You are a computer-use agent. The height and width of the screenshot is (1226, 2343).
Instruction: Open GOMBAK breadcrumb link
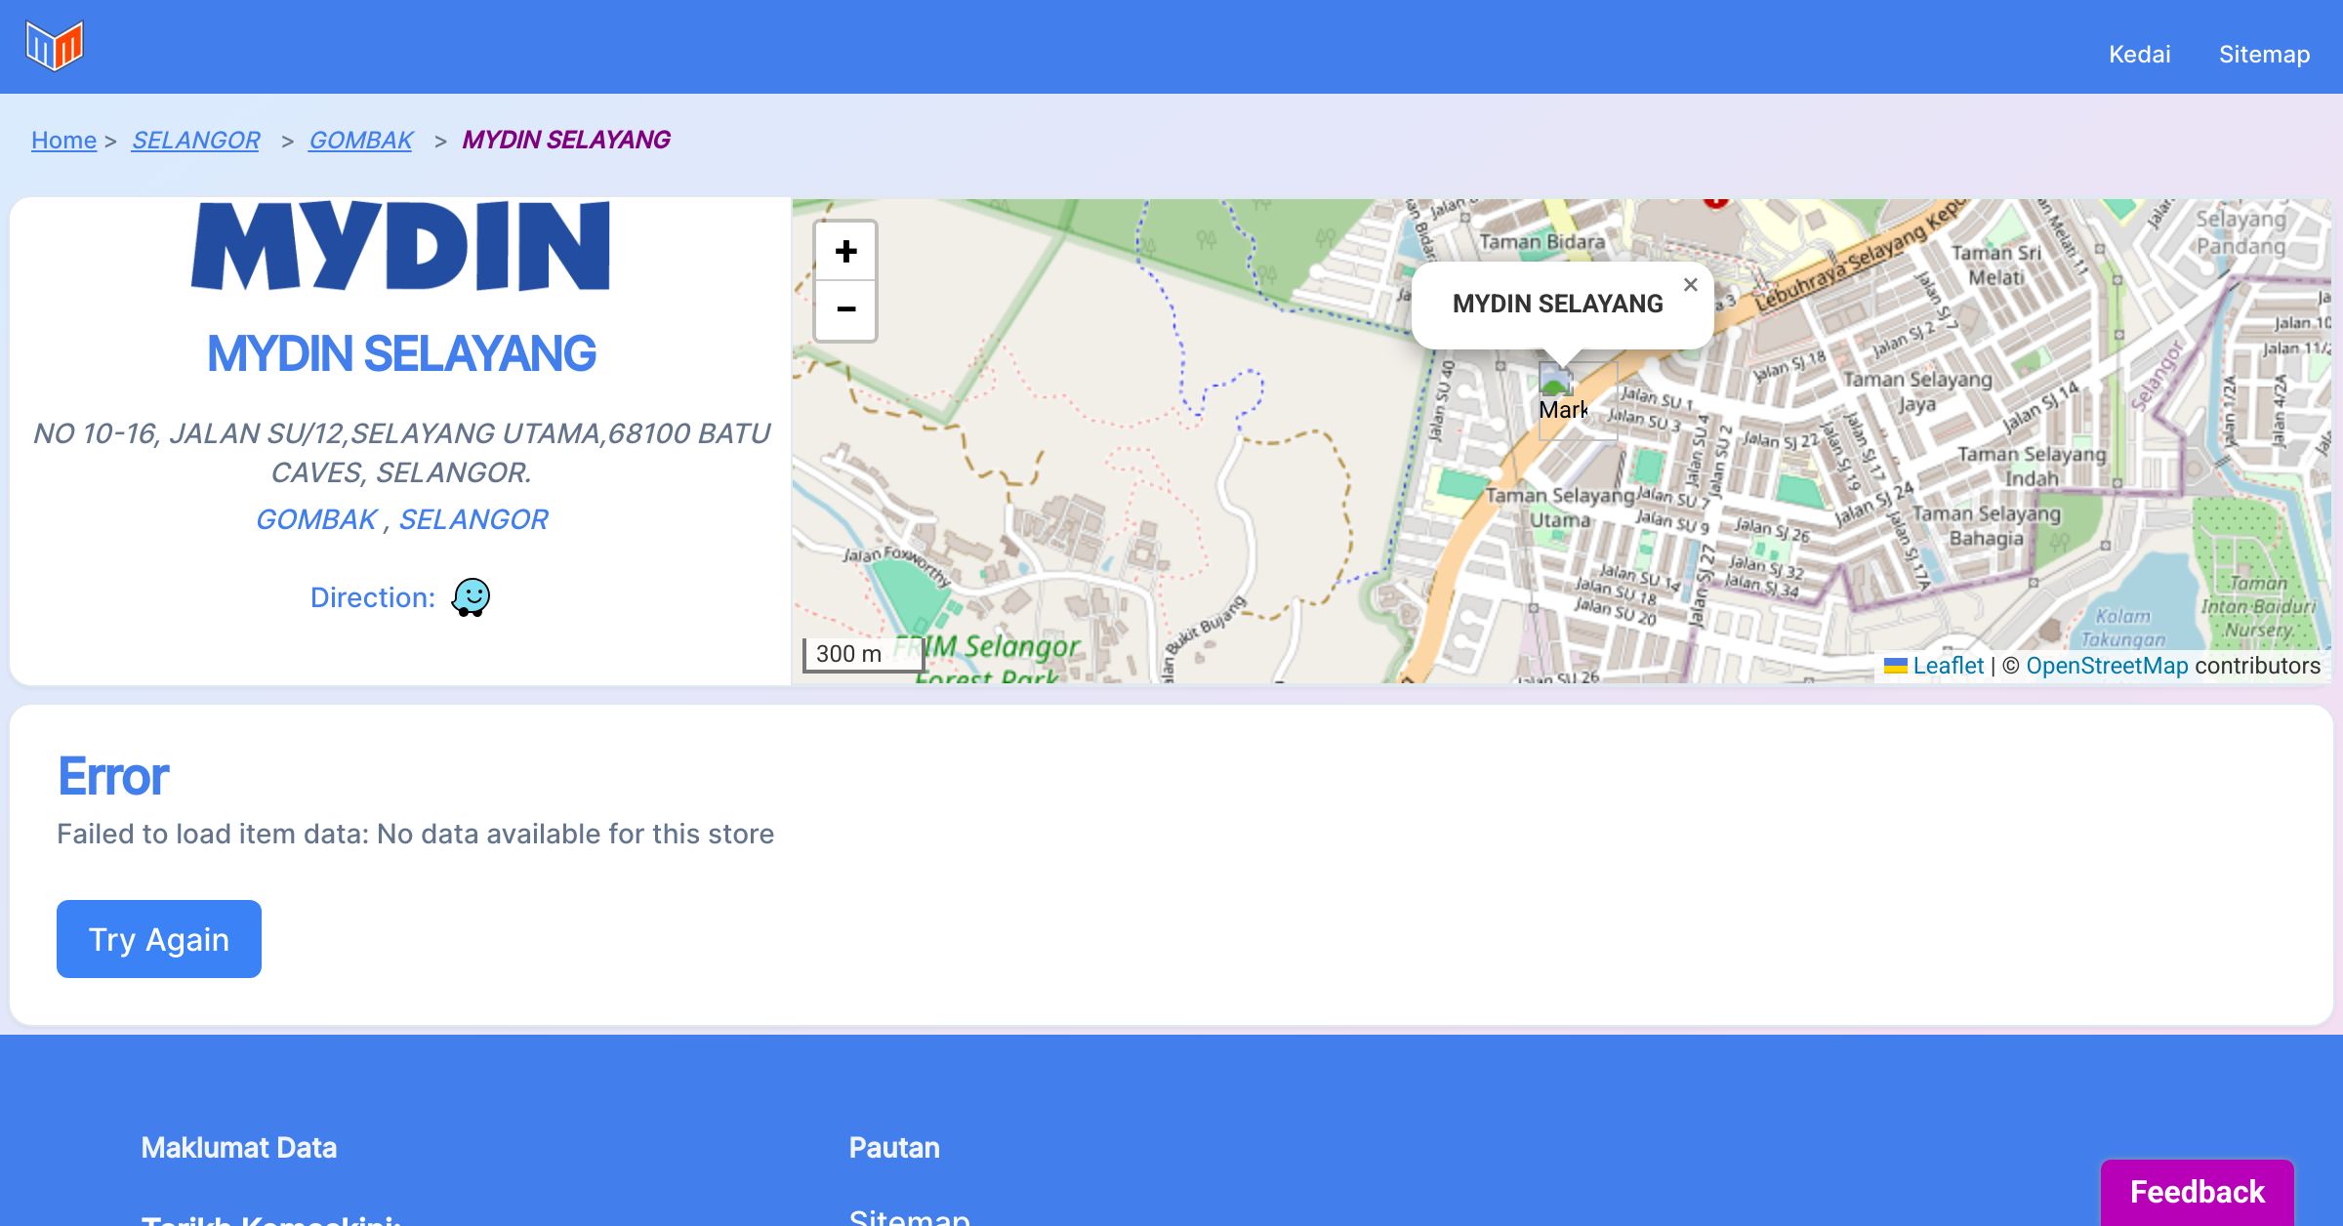(x=360, y=141)
